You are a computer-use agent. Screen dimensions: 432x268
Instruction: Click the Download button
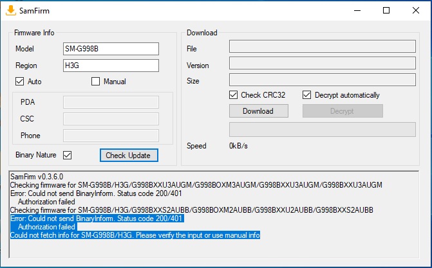point(259,111)
